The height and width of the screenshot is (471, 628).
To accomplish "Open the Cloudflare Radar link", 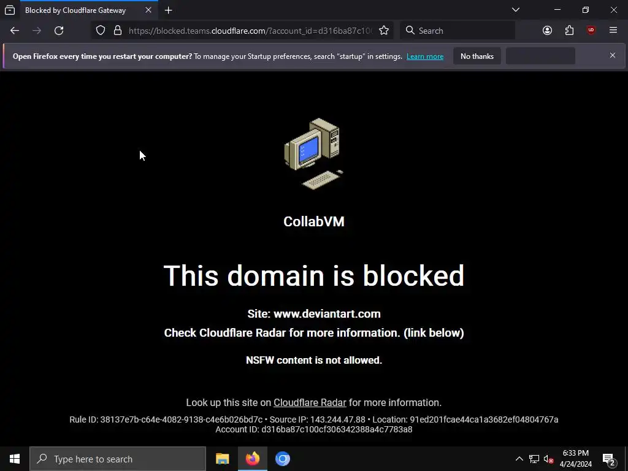I will (310, 402).
